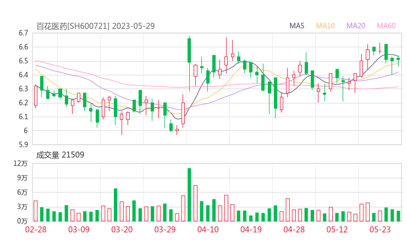Click the 6.2 price axis value
407x242 pixels.
pyautogui.click(x=23, y=103)
